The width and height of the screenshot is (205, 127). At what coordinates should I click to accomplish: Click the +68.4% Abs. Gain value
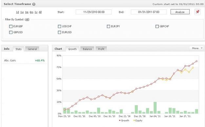point(40,61)
